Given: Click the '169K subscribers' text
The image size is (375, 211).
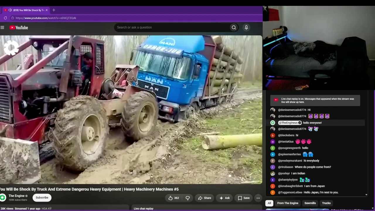Looking at the screenshot, I should pyautogui.click(x=18, y=200).
